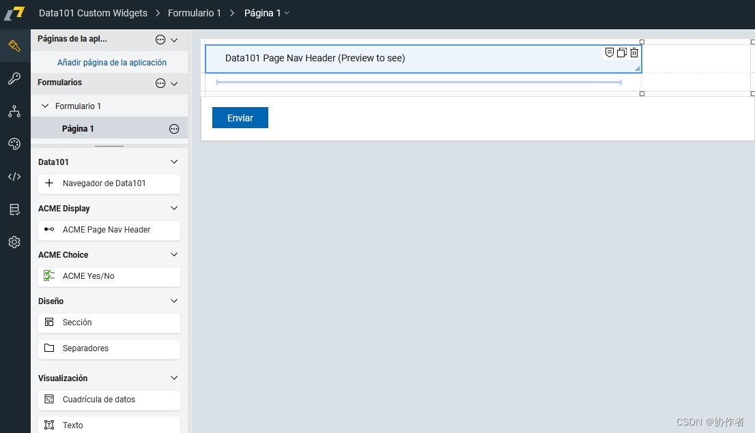The image size is (755, 433).
Task: Collapse the Visualización palette section
Action: (x=174, y=378)
